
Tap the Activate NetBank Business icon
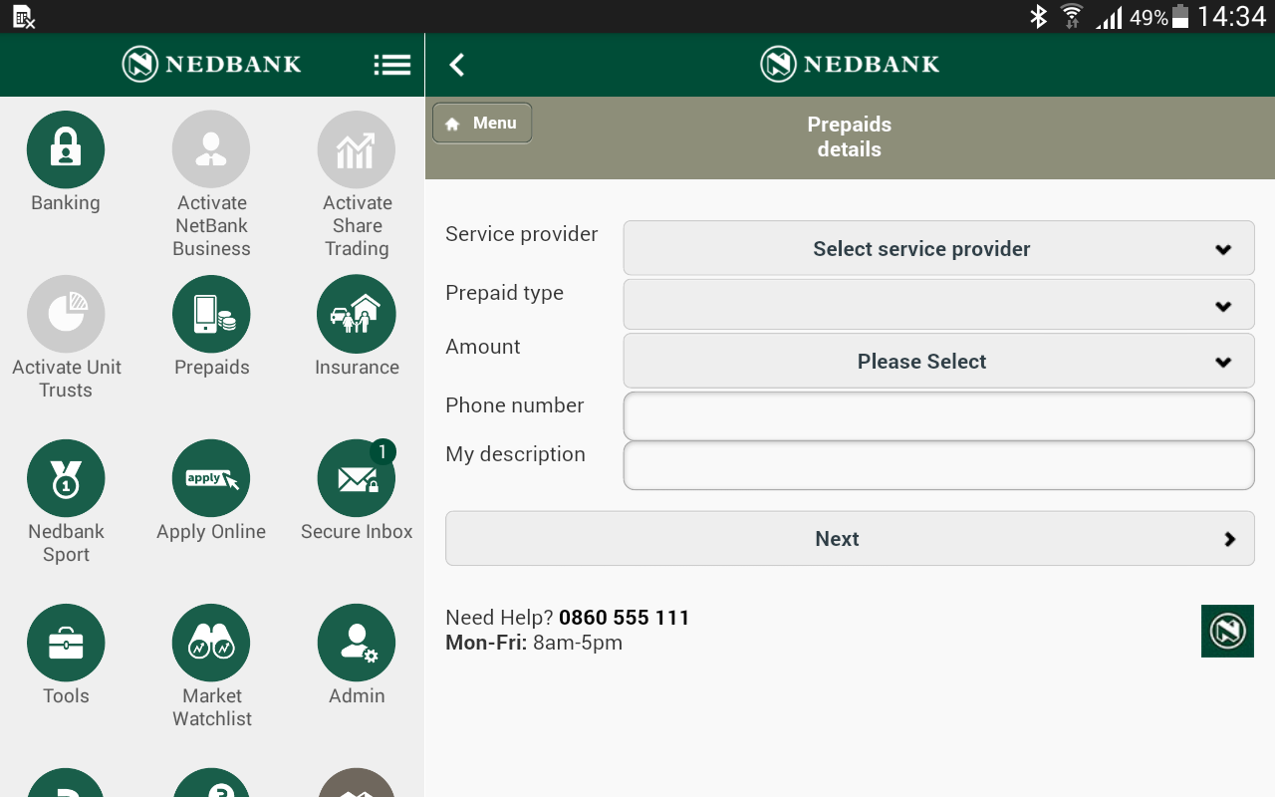[211, 149]
